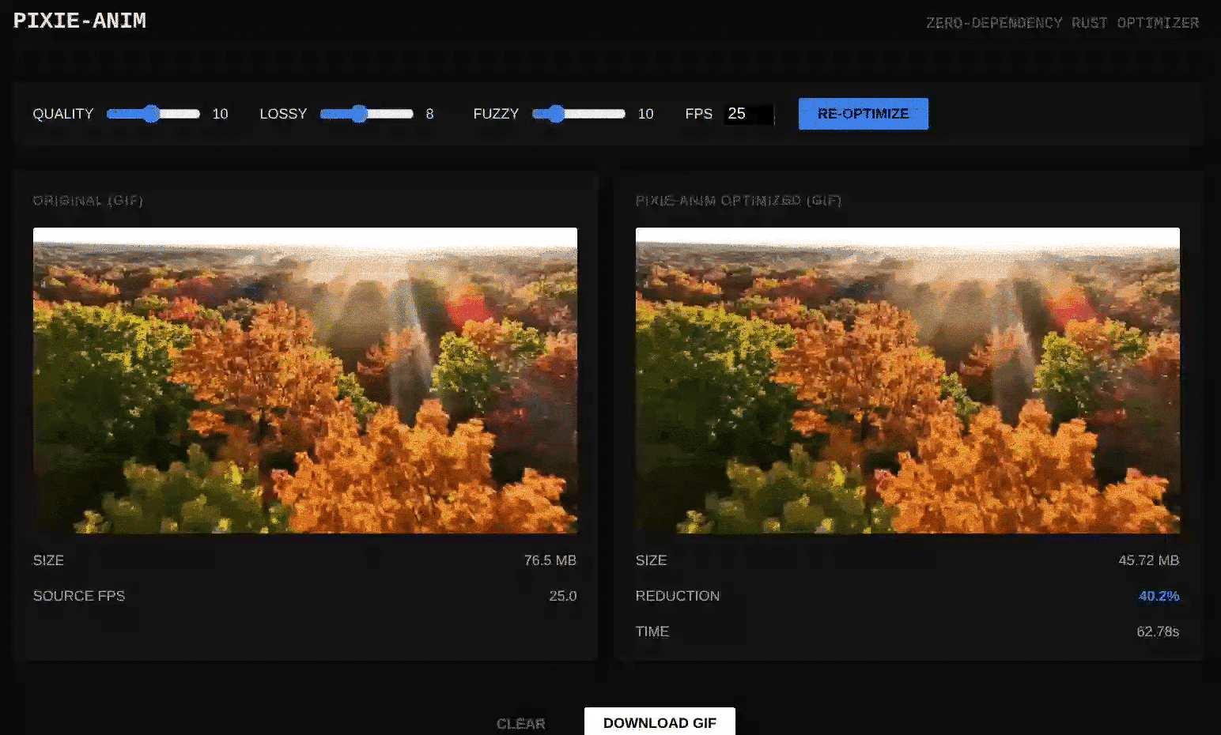This screenshot has height=735, width=1221.
Task: Click the RE-OPTIMIZE button
Action: 863,114
